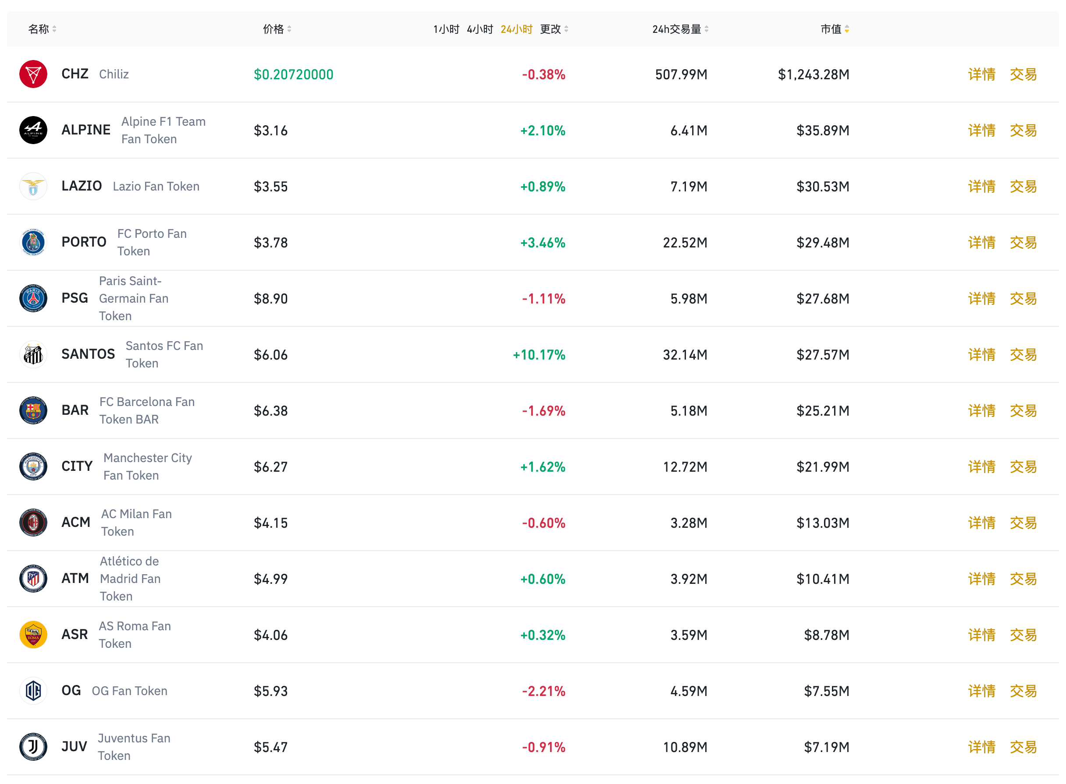1066x784 pixels.
Task: Open 详情 details for ALPINE
Action: click(x=981, y=130)
